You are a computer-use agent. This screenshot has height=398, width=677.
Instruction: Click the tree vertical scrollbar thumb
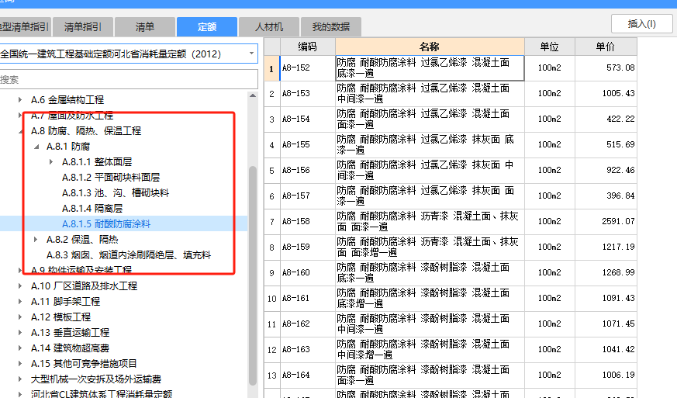point(253,275)
